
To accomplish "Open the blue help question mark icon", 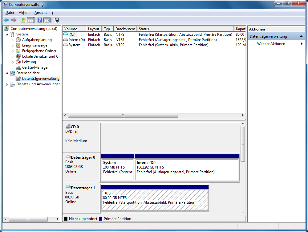I will click(x=39, y=20).
